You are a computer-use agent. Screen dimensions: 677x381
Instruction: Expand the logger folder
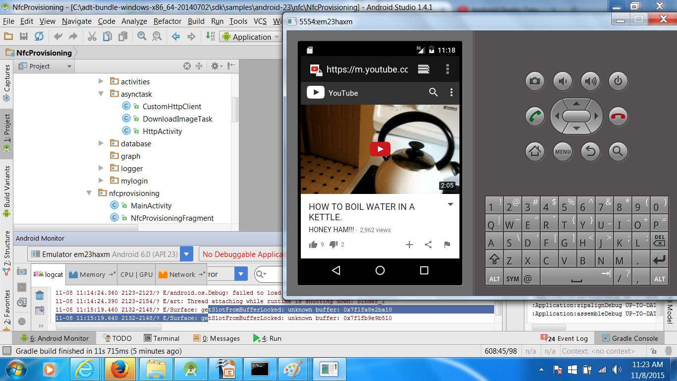(101, 168)
